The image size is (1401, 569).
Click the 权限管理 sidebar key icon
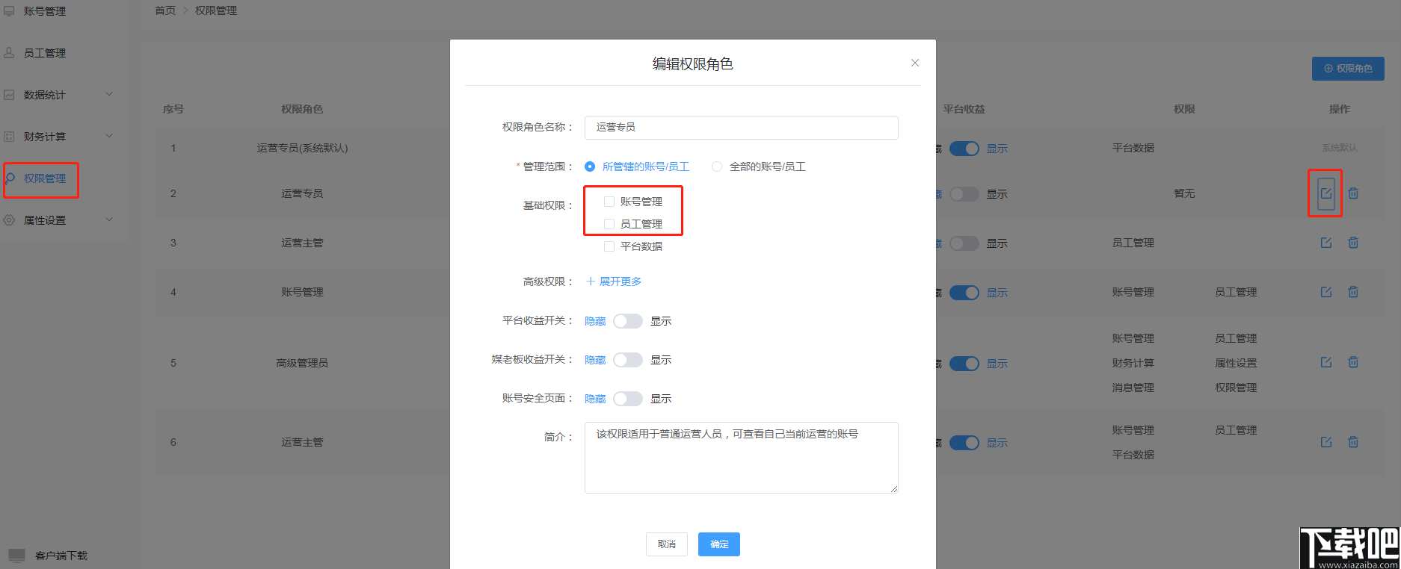10,178
